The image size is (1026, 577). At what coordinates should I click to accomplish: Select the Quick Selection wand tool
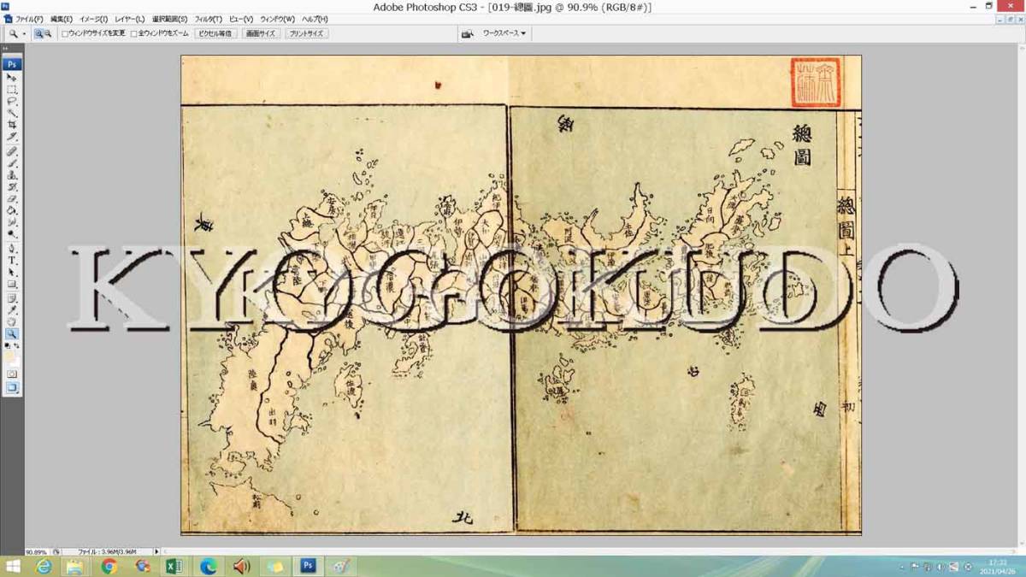(12, 114)
